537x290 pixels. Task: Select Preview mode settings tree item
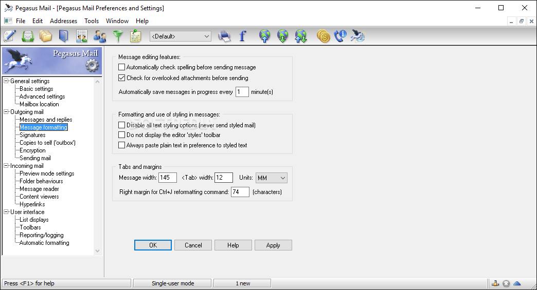click(47, 173)
